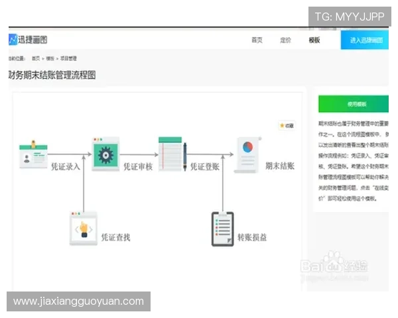Click the 凭证登账 label
The height and width of the screenshot is (318, 398).
coord(205,166)
